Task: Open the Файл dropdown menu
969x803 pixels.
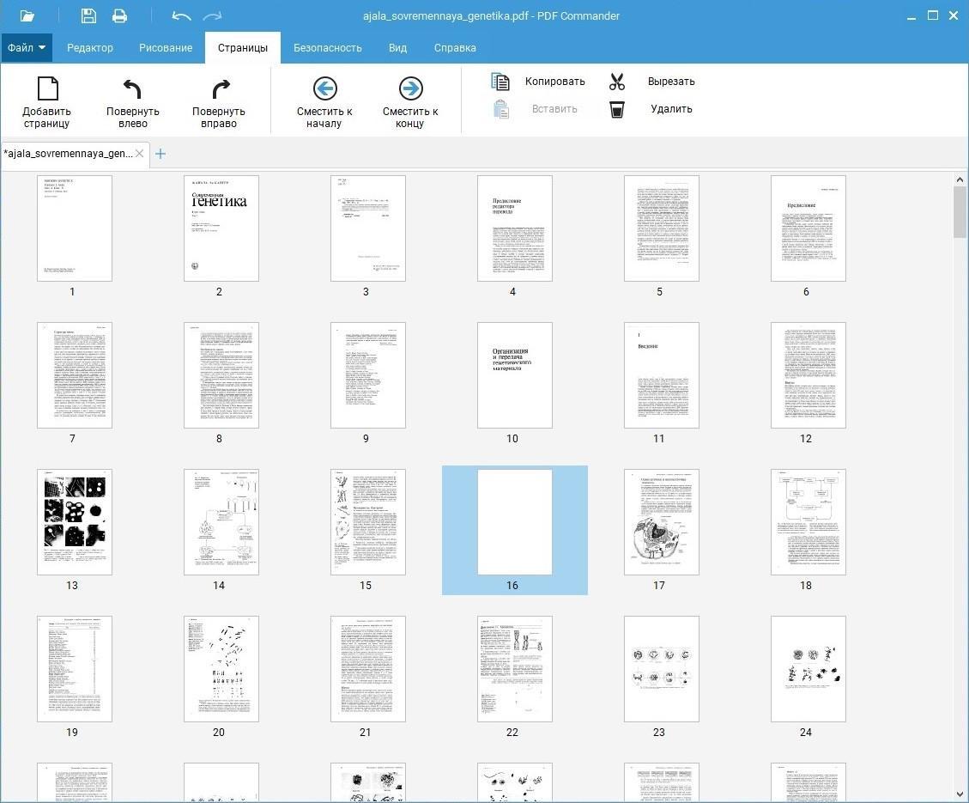Action: pos(27,47)
